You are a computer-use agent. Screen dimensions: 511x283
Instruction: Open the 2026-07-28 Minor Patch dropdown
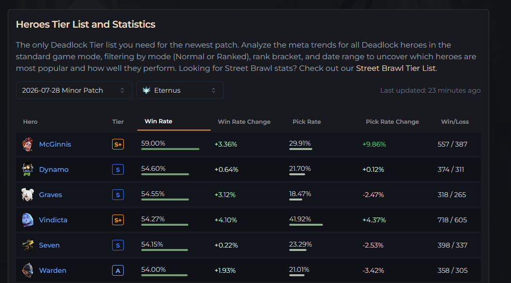[74, 90]
